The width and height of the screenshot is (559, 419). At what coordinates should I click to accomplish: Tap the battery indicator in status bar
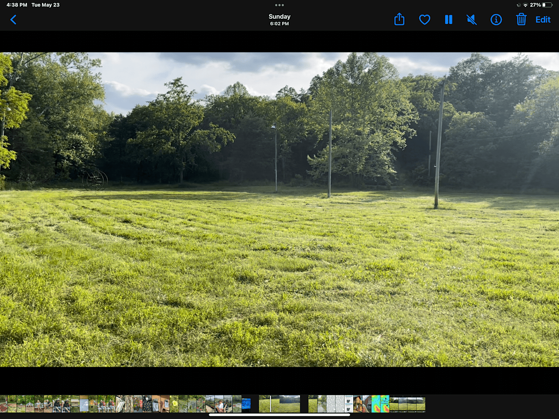coord(547,5)
